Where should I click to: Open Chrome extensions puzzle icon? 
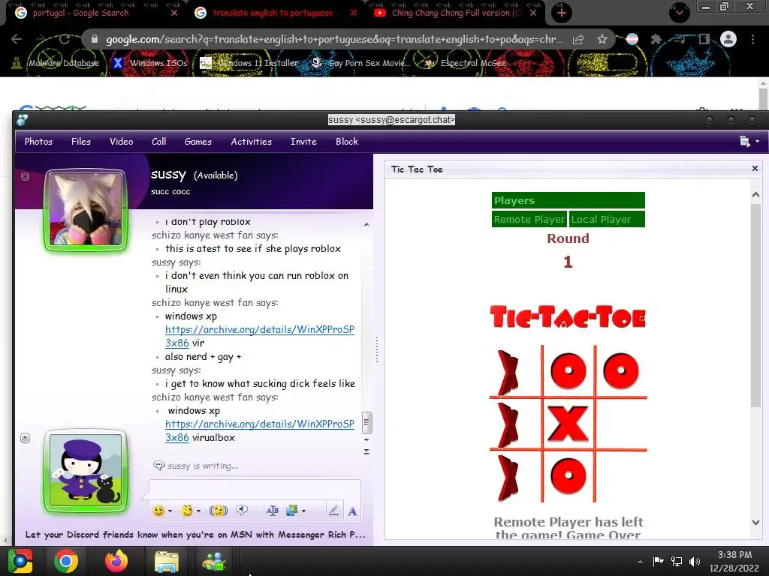pos(656,39)
